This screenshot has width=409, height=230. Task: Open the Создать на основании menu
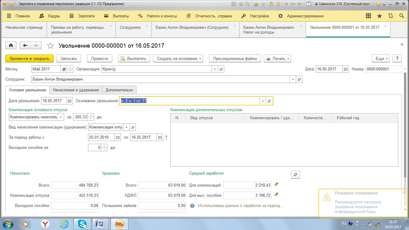point(178,58)
